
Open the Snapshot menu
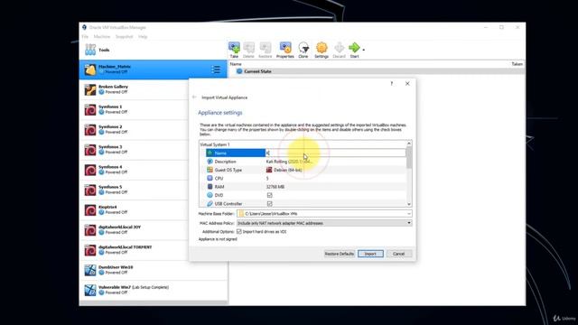125,36
